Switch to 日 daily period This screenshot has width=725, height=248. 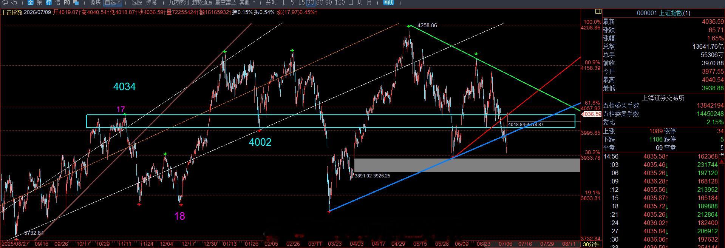coord(351,2)
